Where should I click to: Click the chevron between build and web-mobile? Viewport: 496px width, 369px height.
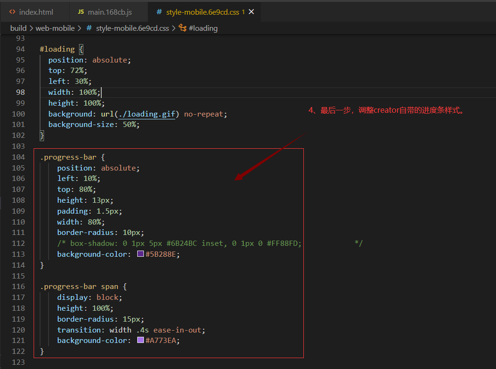point(30,28)
